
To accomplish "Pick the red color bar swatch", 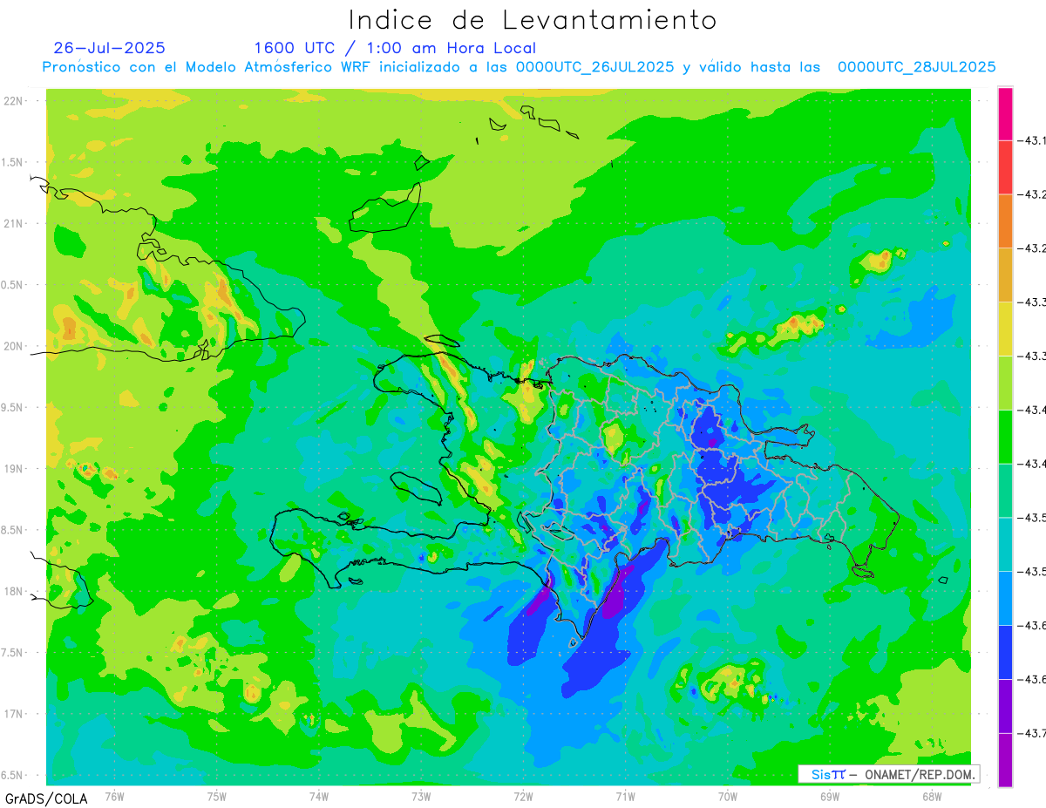I will point(1005,167).
